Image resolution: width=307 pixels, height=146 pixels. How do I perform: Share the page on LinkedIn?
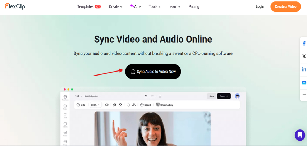point(304,69)
